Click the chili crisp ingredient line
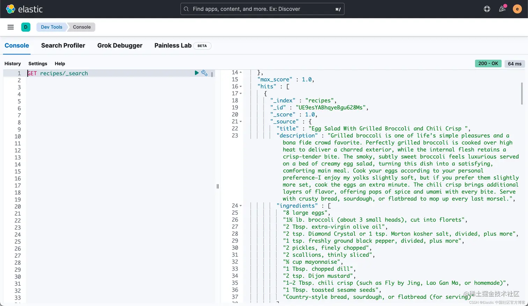Screen dimensions: 528x306 (x=396, y=283)
